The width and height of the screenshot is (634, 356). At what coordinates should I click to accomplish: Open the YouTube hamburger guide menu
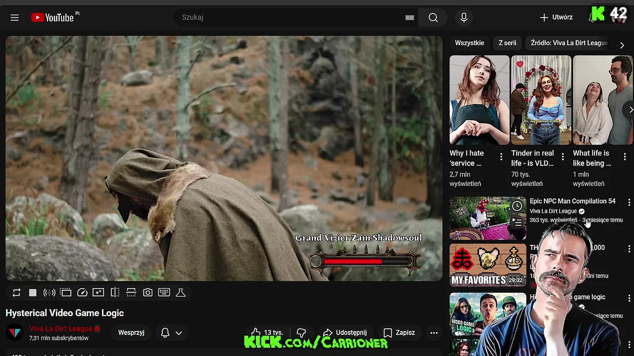(14, 17)
